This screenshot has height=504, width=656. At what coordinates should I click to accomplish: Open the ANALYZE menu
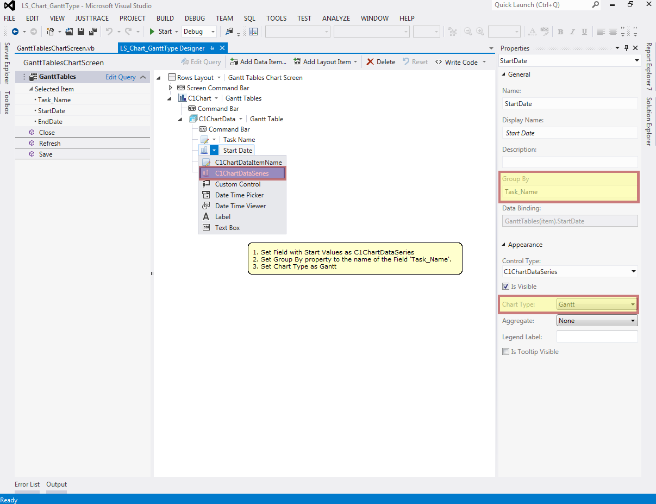coord(336,18)
